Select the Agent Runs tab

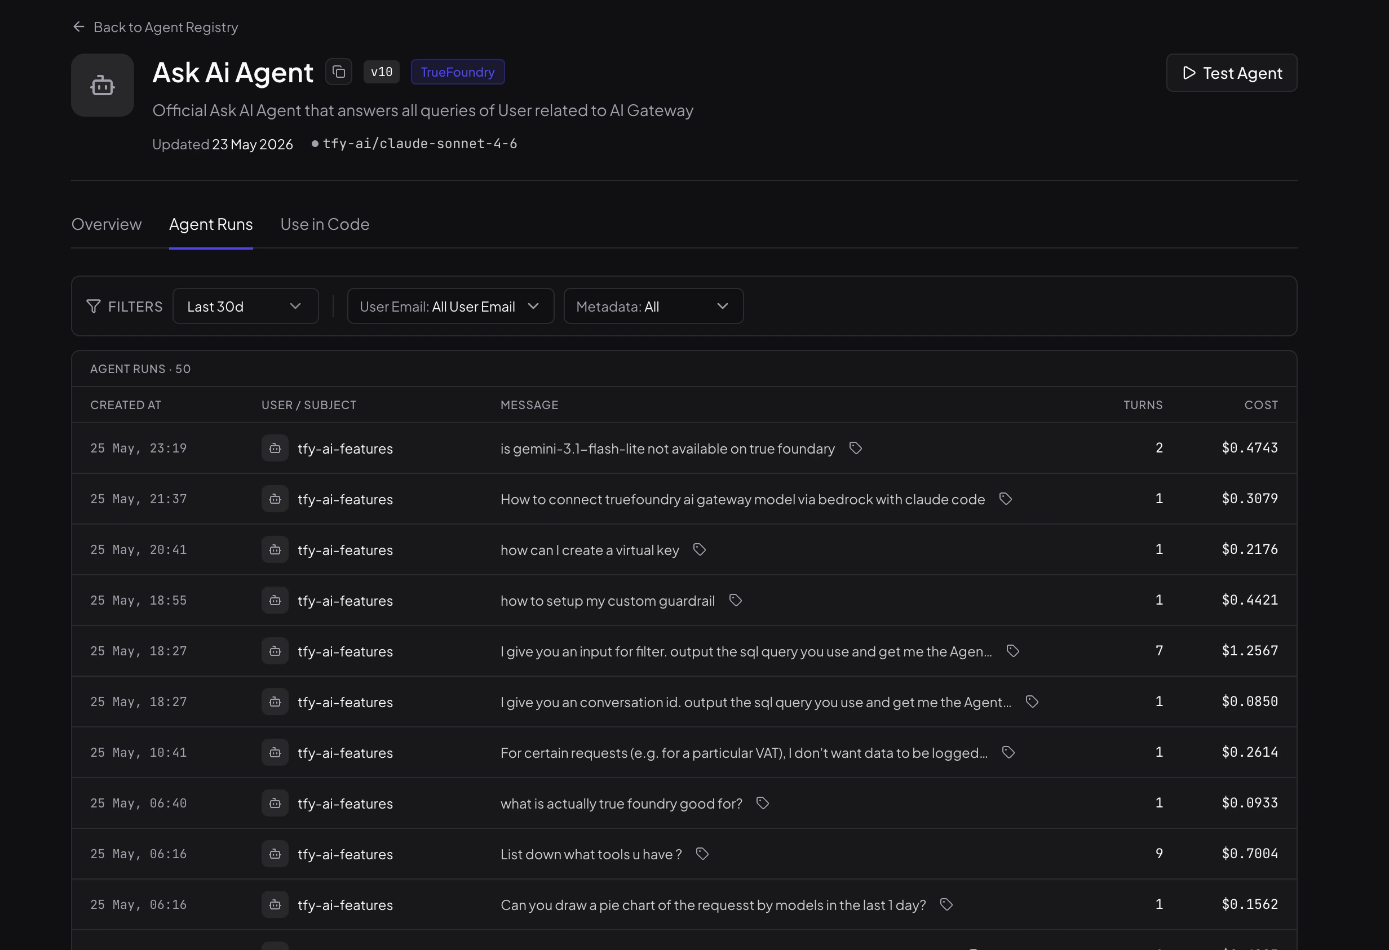[211, 224]
